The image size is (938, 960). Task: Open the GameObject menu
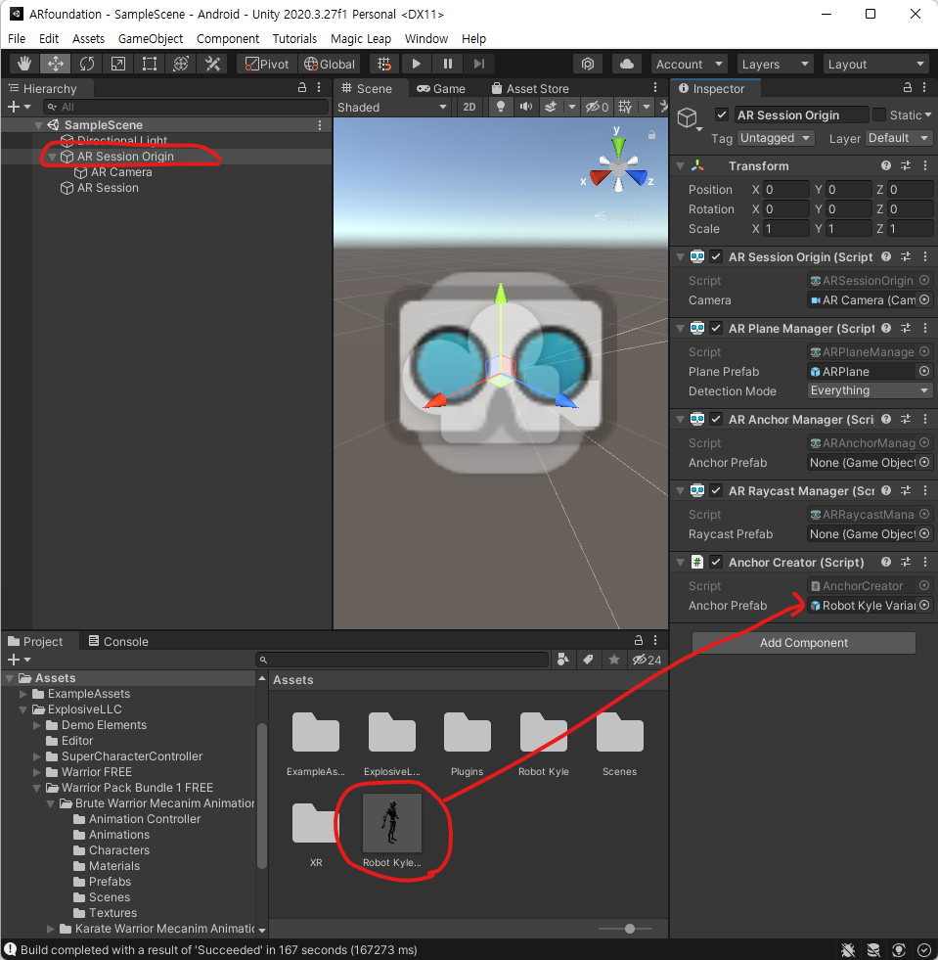click(x=151, y=38)
